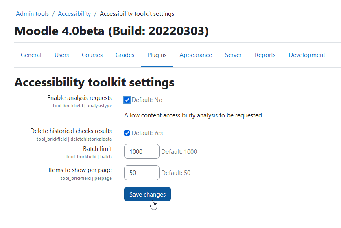The image size is (341, 228).
Task: Open the Development tab
Action: tap(307, 55)
